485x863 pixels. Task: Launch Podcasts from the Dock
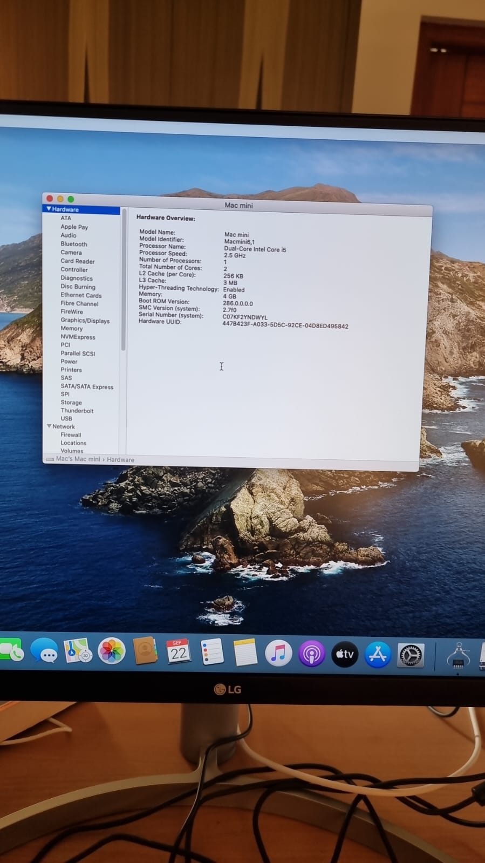(x=311, y=654)
